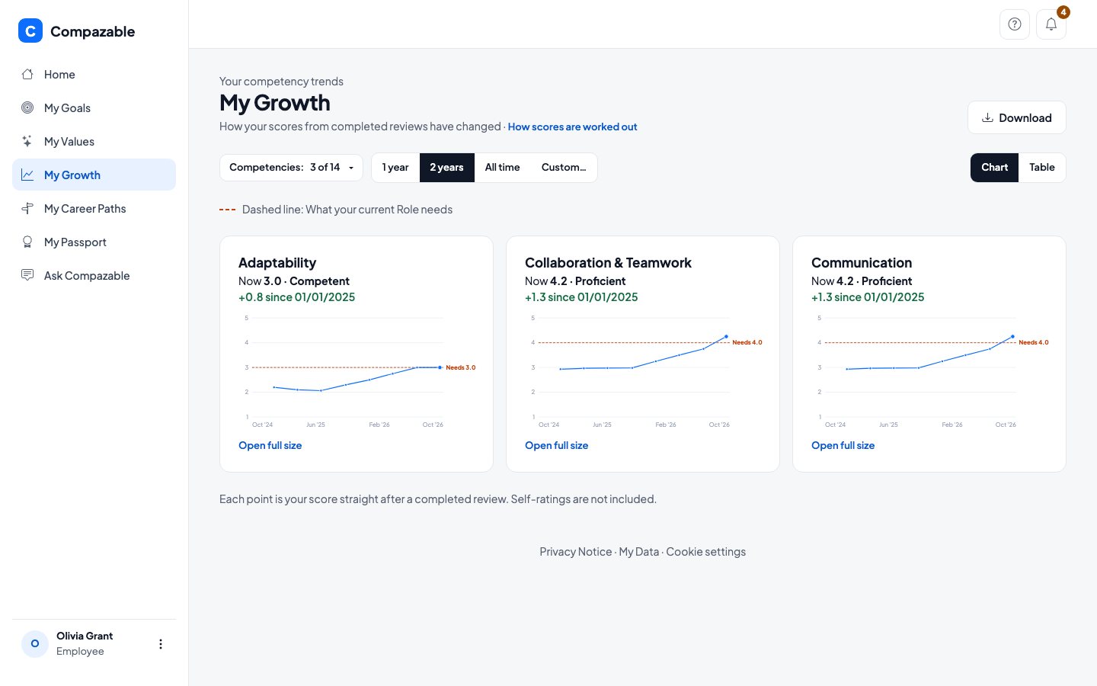Open Privacy Notice link
This screenshot has width=1097, height=686.
(x=575, y=552)
